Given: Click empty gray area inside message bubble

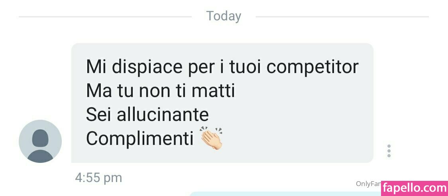Looking at the screenshot, I should 300,120.
